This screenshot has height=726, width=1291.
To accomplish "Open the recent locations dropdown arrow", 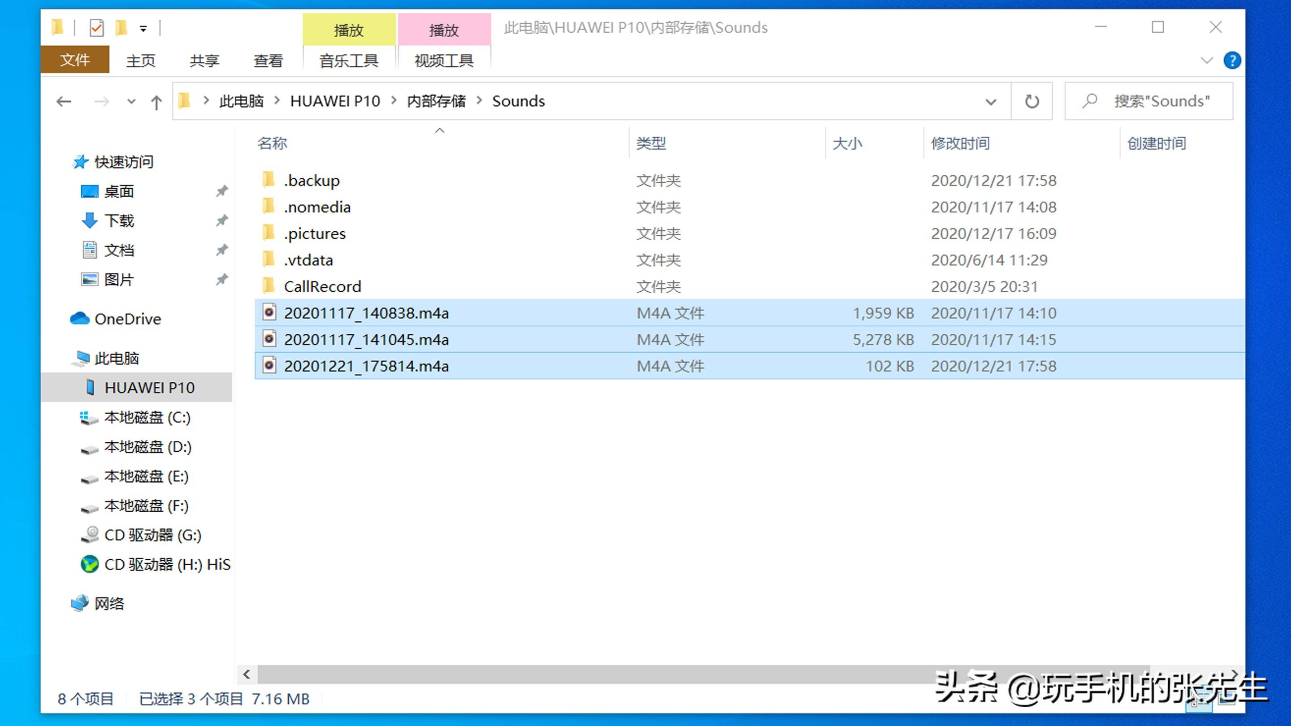I will (131, 102).
